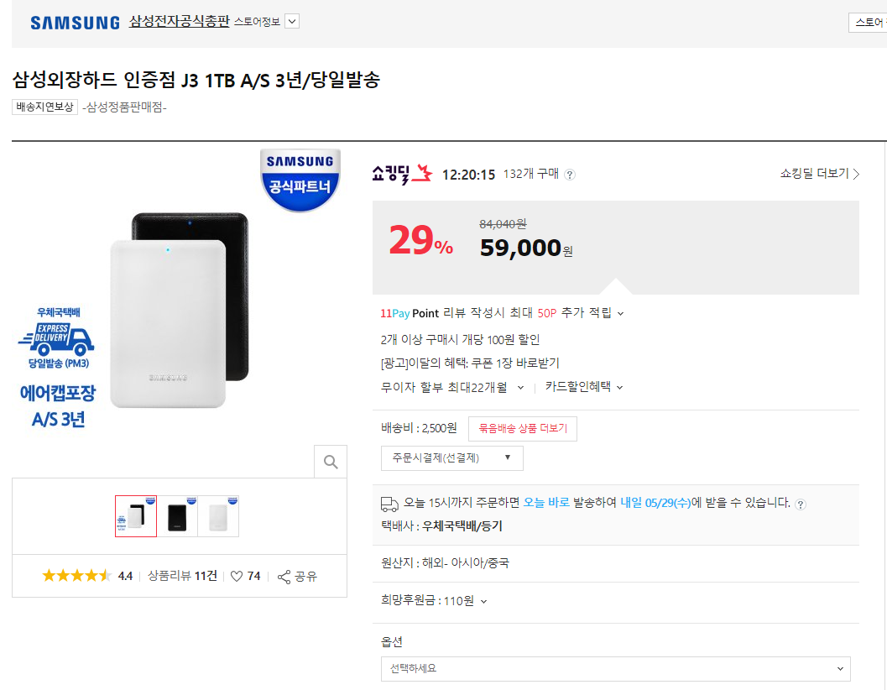Click the Samsung logo in header
The height and width of the screenshot is (690, 887).
tap(75, 23)
